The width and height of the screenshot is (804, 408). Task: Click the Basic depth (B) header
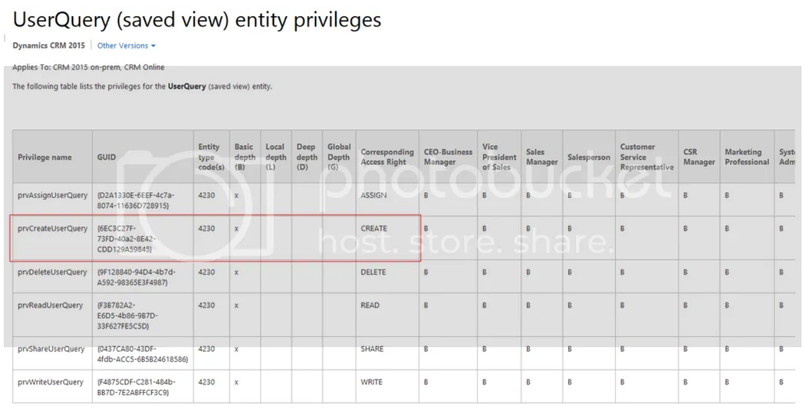pos(244,157)
